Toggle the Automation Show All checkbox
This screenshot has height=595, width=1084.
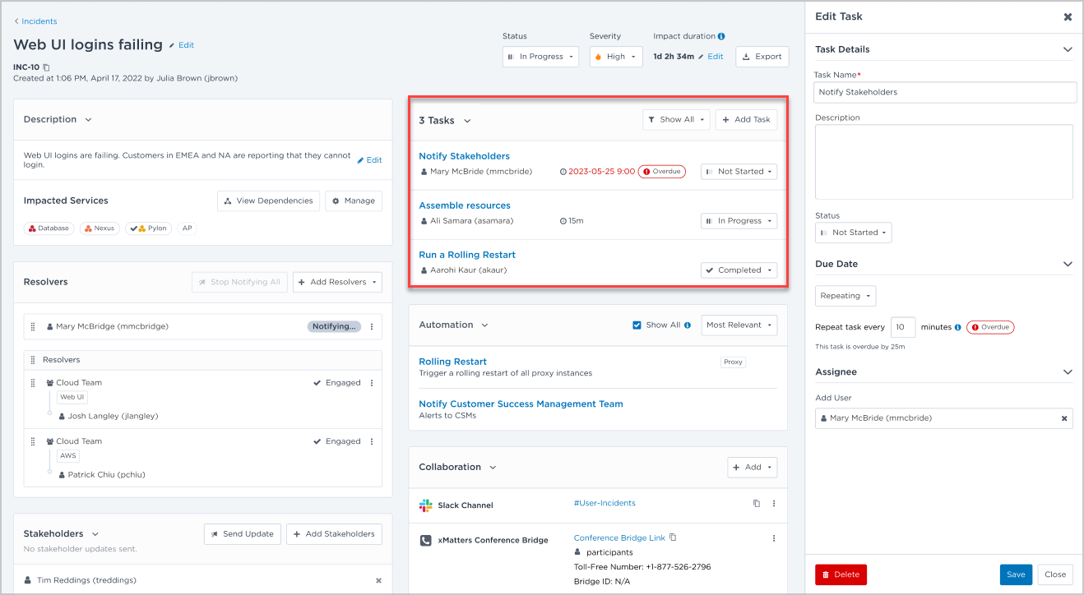[x=637, y=325]
